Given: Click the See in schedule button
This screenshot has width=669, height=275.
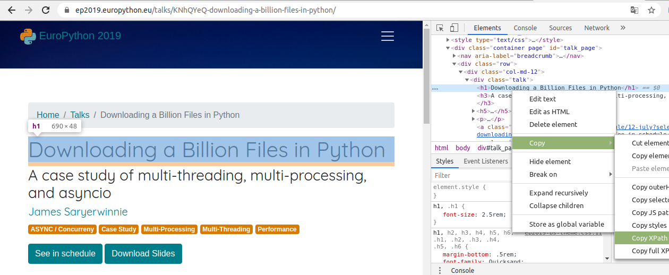Looking at the screenshot, I should [x=65, y=254].
